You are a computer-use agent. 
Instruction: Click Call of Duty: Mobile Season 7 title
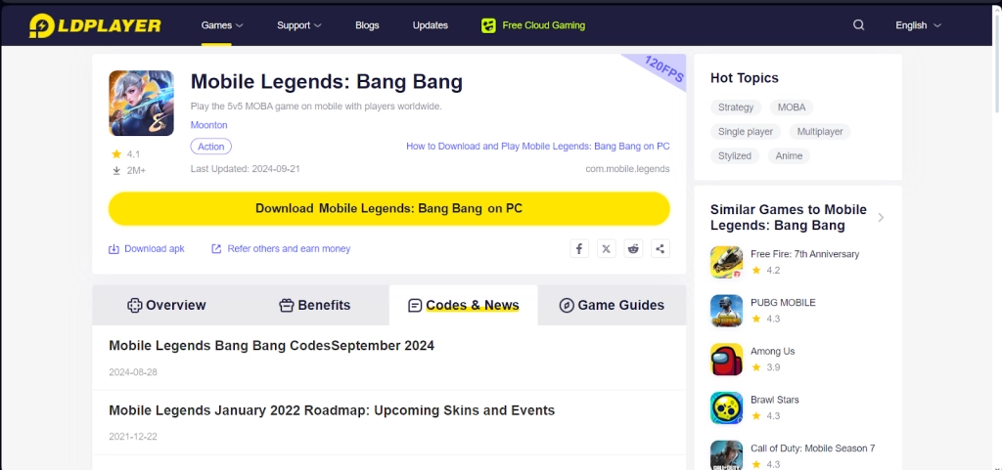[x=813, y=449]
